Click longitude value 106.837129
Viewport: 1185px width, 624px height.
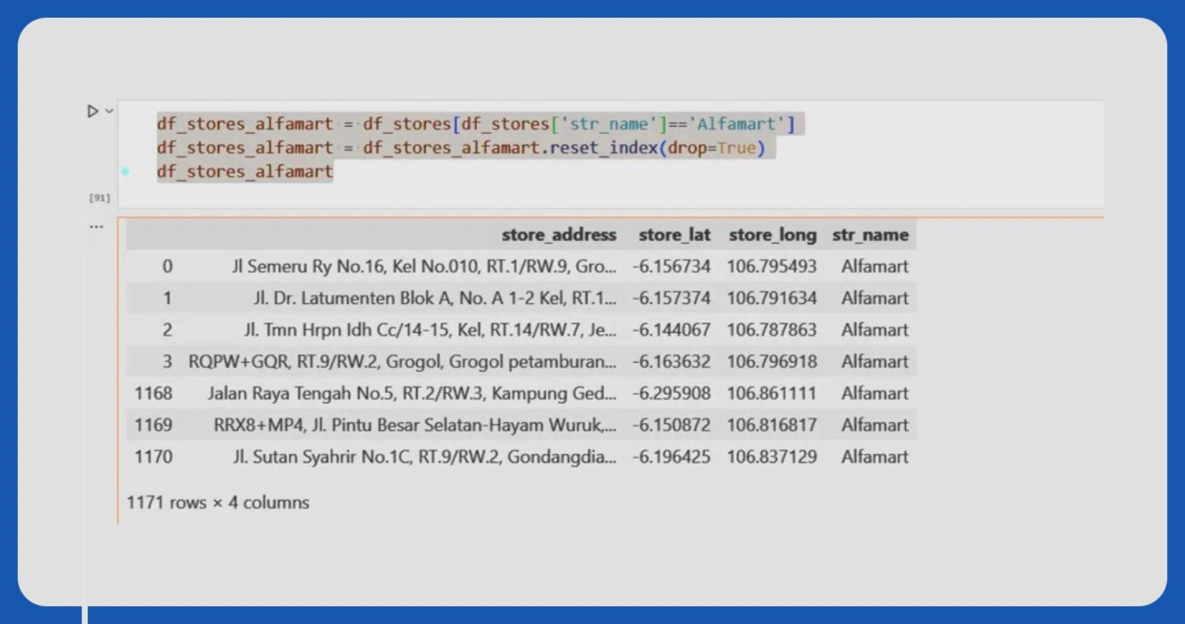pyautogui.click(x=771, y=457)
